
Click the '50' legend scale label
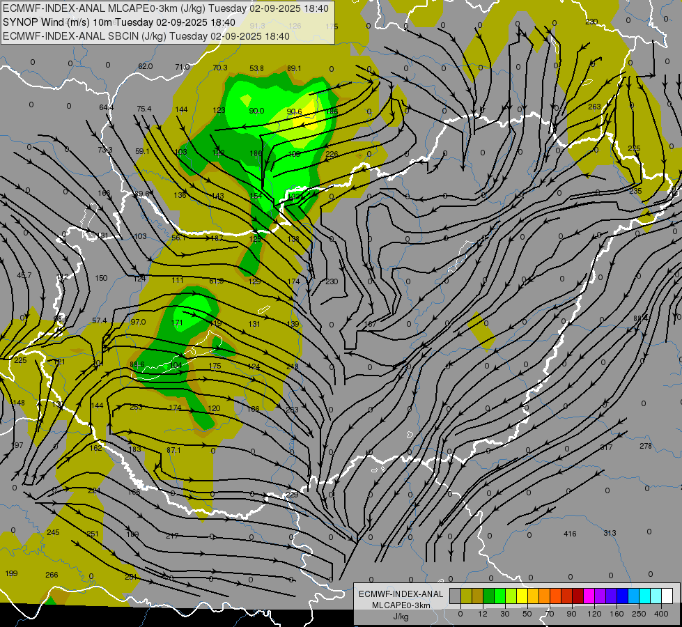tap(527, 614)
